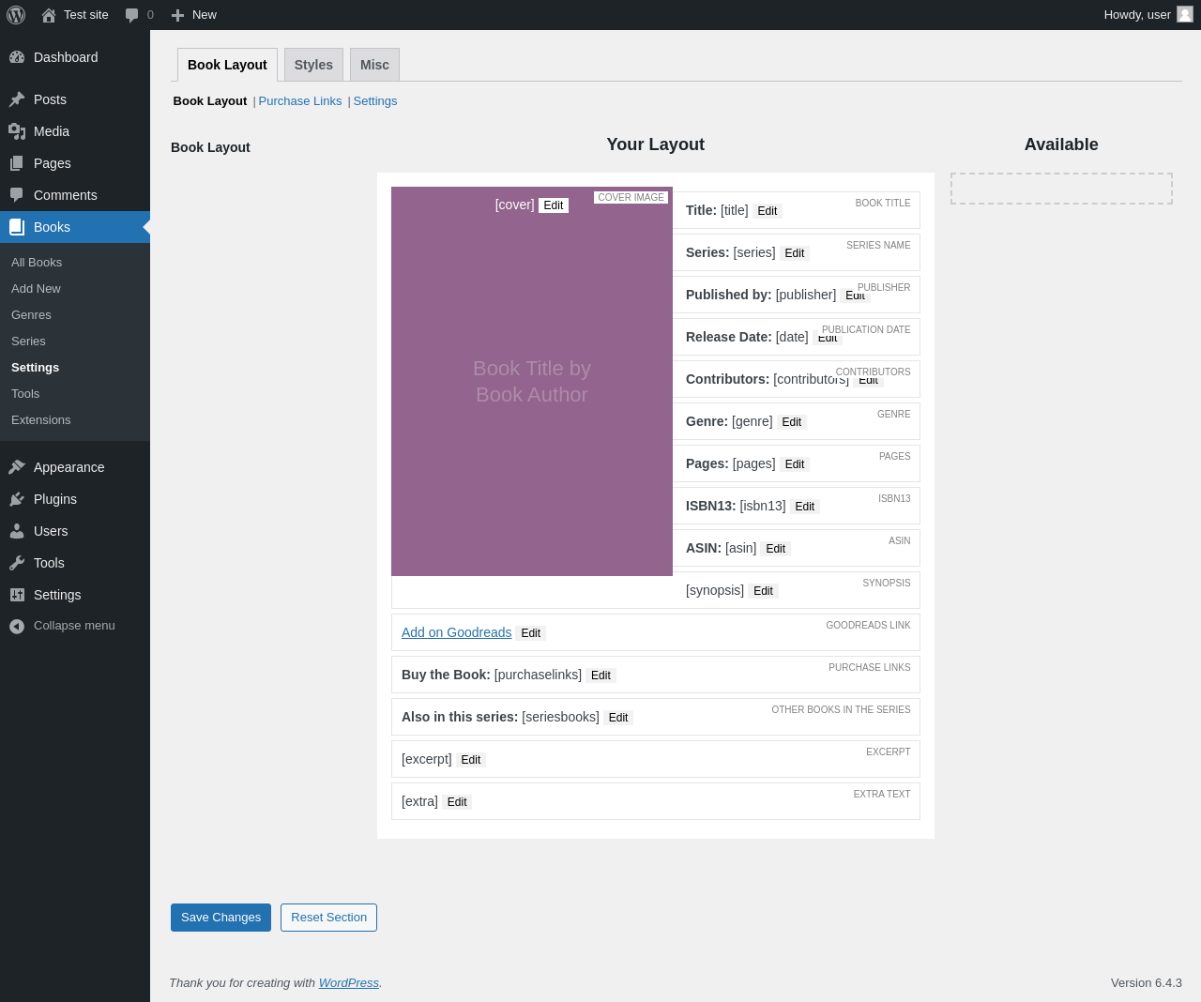This screenshot has height=1002, width=1201.
Task: Open Extensions submenu item
Action: 40,420
